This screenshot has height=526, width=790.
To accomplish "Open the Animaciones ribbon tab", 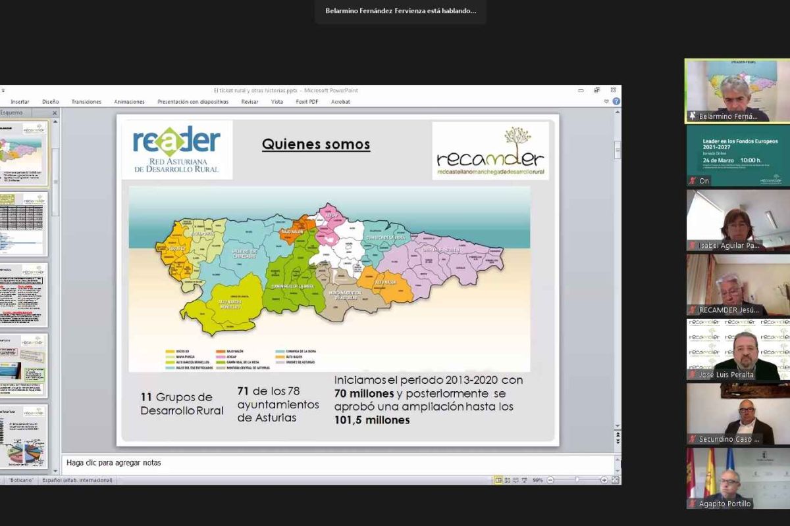I will 129,102.
